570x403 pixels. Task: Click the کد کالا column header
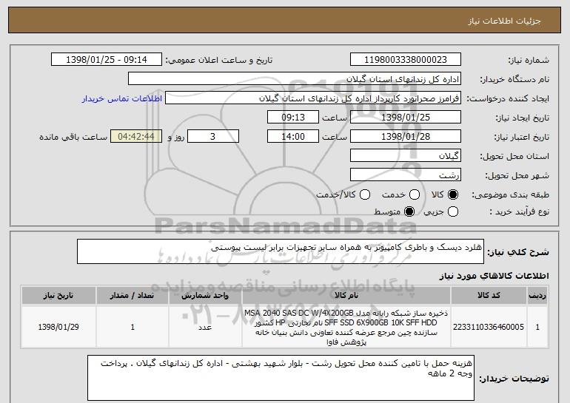pyautogui.click(x=489, y=296)
